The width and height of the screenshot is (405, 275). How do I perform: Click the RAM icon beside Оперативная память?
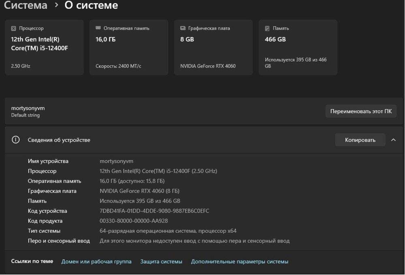(x=98, y=28)
